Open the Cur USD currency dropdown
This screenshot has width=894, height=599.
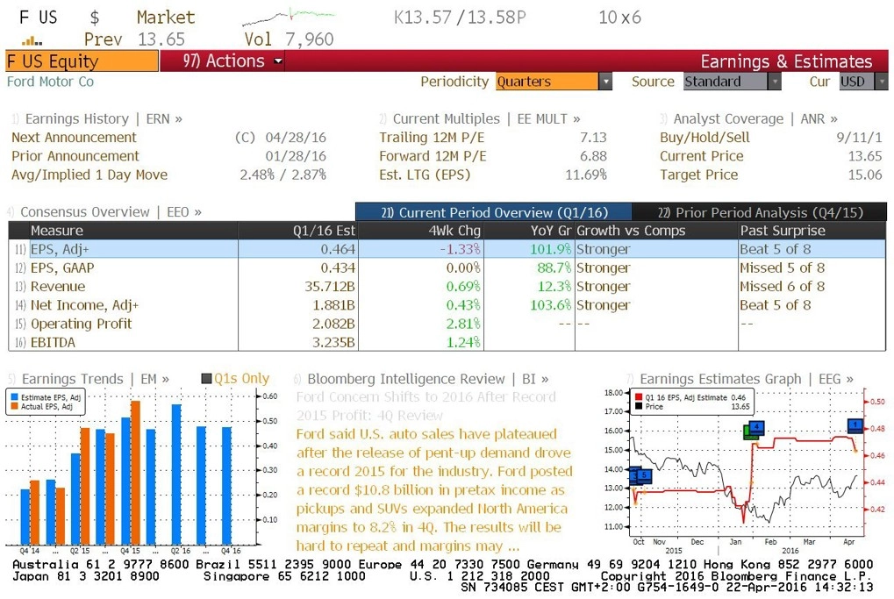tap(863, 82)
